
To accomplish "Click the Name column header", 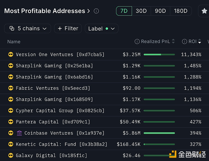I will click(14, 42).
